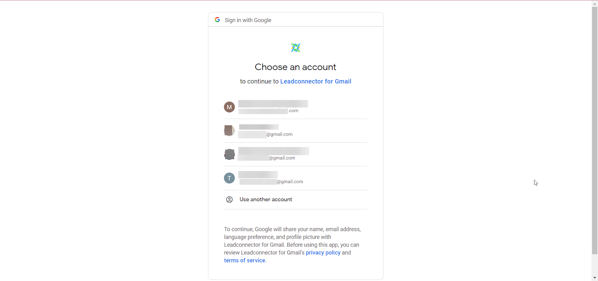Click the person icon beside Use another account
Viewport: 598px width, 281px height.
coord(229,200)
